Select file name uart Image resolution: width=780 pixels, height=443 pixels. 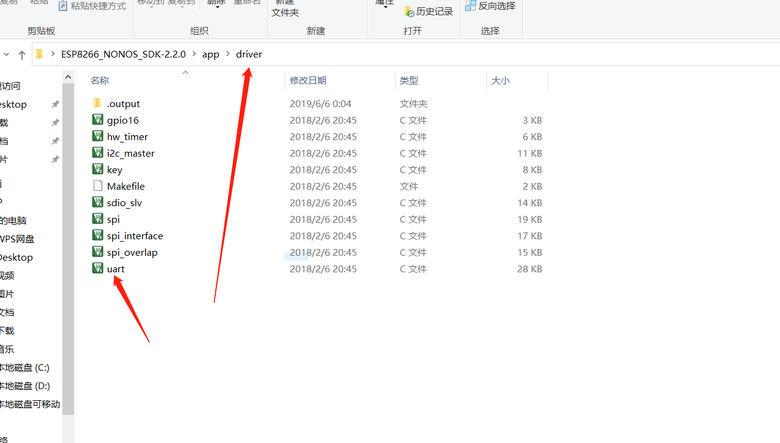(x=116, y=269)
